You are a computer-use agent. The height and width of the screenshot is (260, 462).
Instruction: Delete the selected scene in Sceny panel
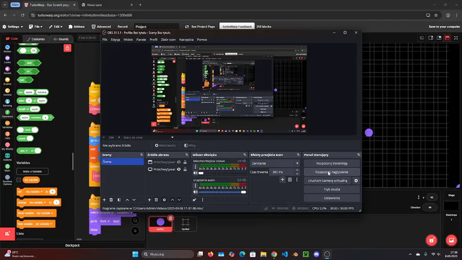pos(111,200)
